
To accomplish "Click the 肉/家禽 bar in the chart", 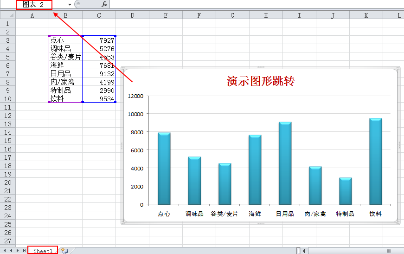I will pyautogui.click(x=315, y=186).
